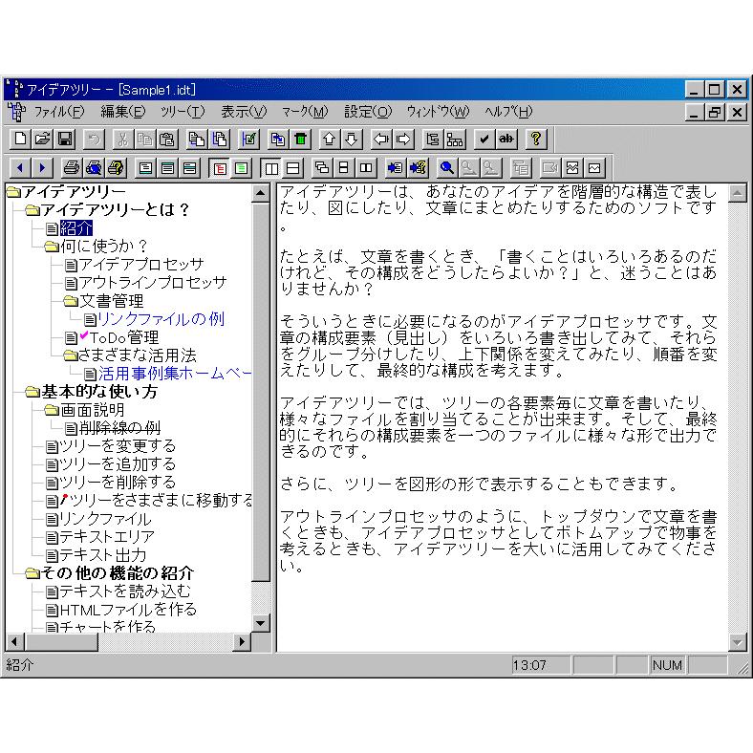
Task: Open the ファイル(F) menu
Action: (x=59, y=112)
